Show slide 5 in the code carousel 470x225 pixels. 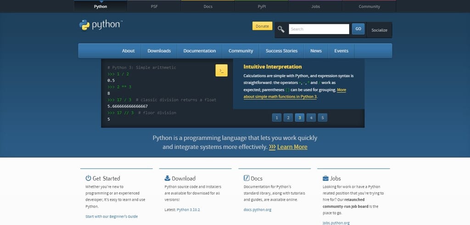(323, 118)
